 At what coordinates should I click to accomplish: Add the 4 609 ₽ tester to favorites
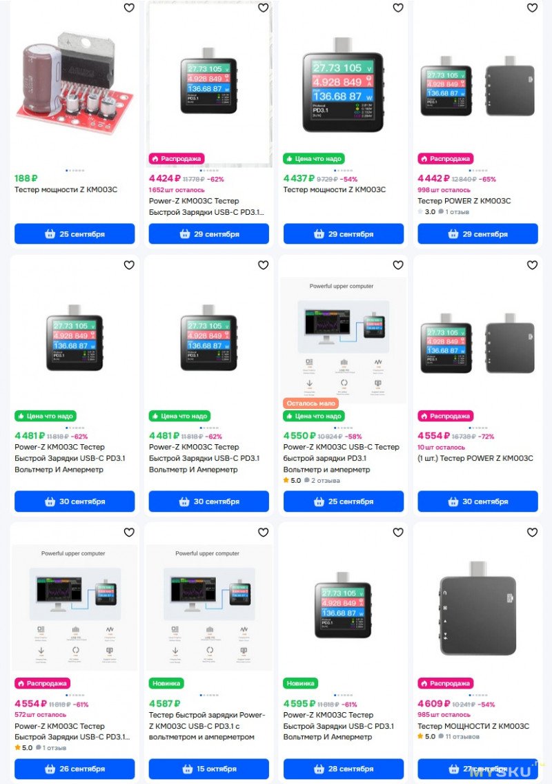tap(532, 533)
